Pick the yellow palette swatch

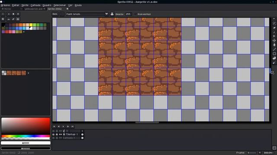point(31,25)
